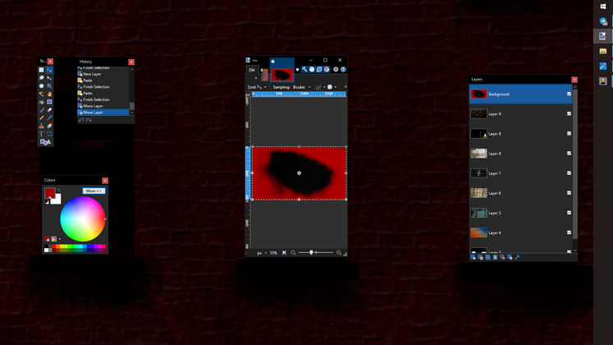
Task: Select the Ellipse Select tool
Action: [41, 86]
